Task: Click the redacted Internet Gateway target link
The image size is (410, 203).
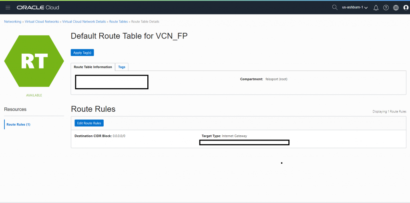Action: [x=244, y=143]
